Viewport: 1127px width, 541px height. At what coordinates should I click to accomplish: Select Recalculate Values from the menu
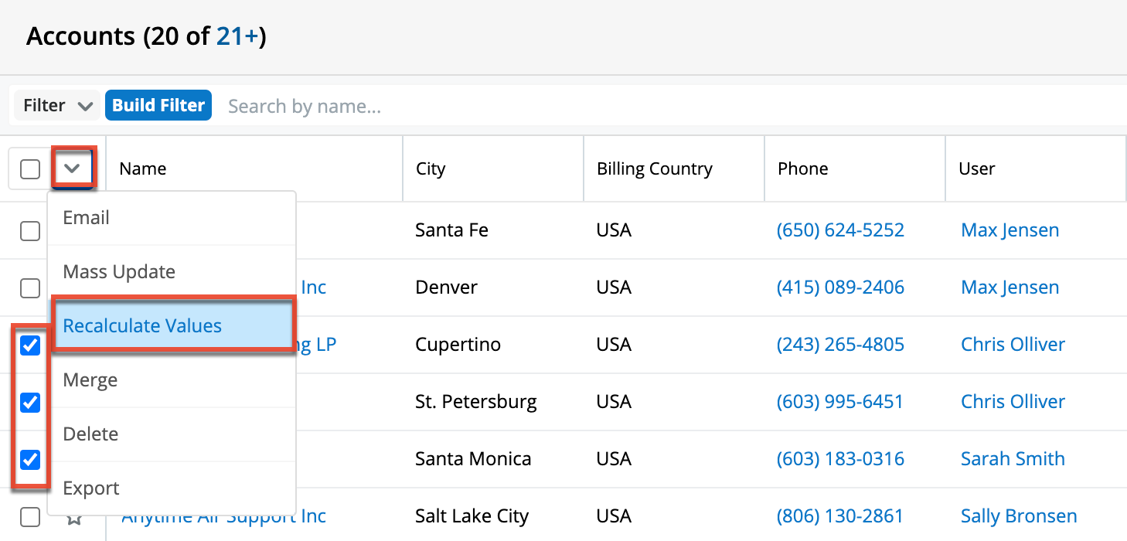point(142,326)
